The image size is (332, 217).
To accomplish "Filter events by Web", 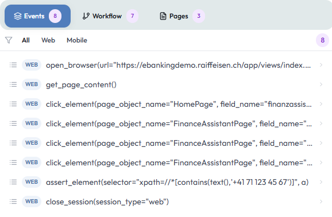I will coord(48,40).
